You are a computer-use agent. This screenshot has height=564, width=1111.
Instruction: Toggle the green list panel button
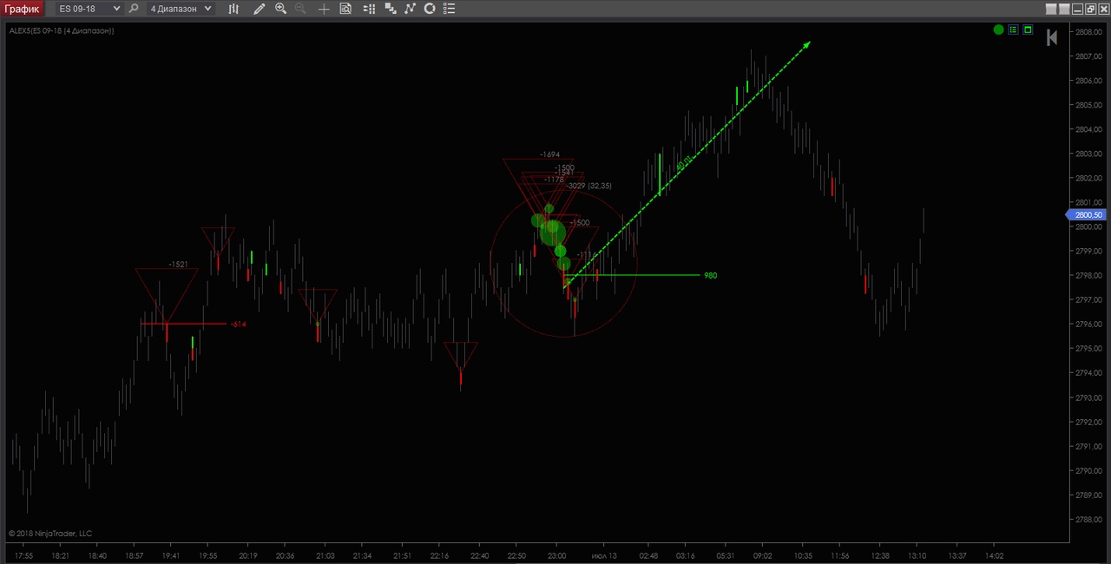pyautogui.click(x=1013, y=30)
